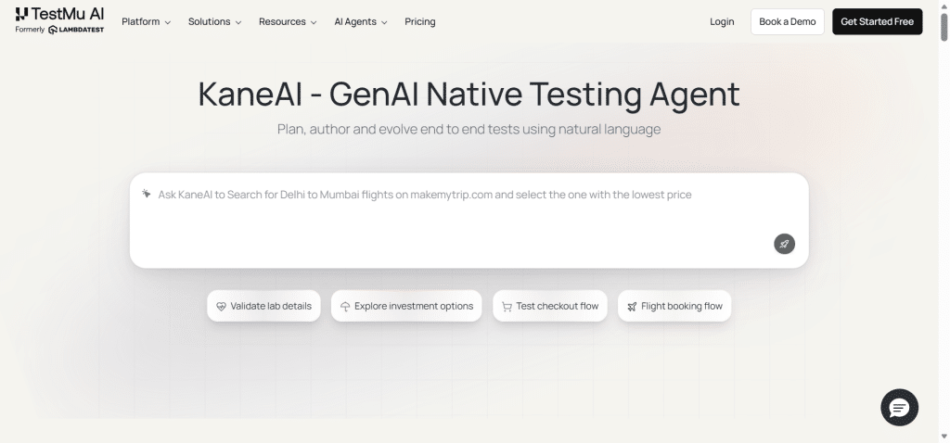Image resolution: width=950 pixels, height=443 pixels.
Task: Open the chat support bubble
Action: (x=899, y=407)
